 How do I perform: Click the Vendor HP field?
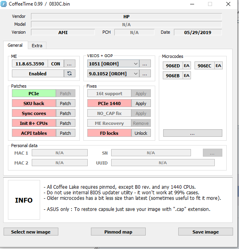tap(126, 17)
